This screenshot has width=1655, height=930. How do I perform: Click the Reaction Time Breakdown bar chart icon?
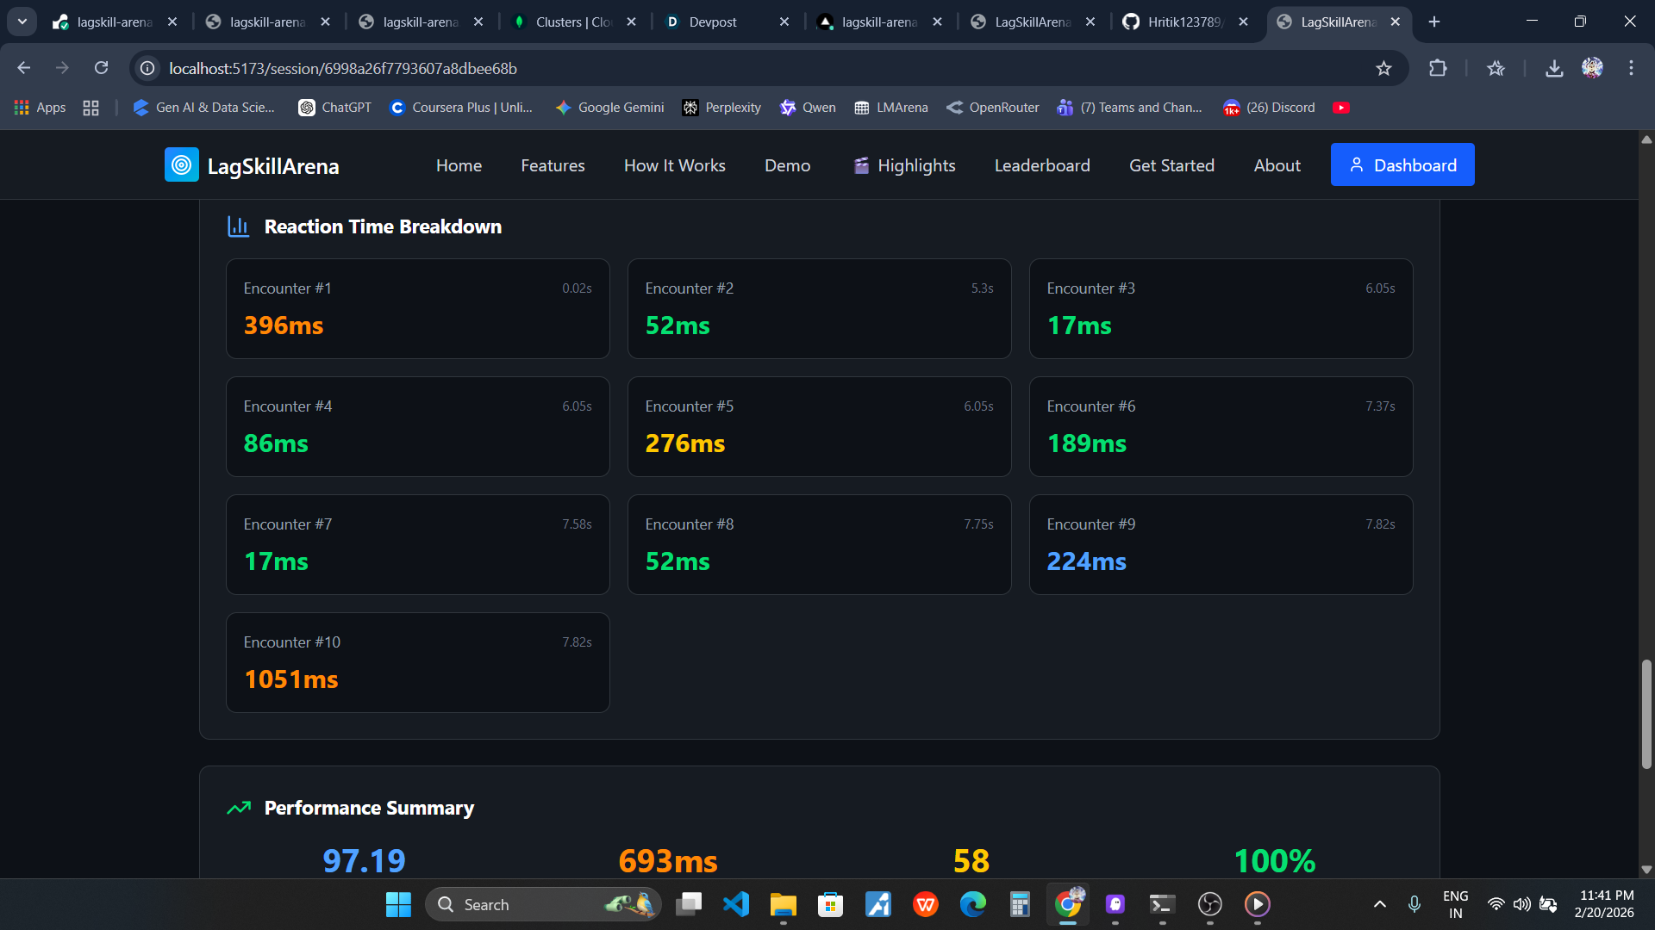click(238, 226)
